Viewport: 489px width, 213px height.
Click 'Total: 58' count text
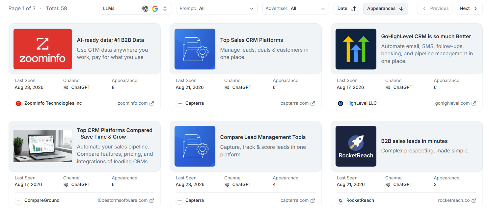pos(56,9)
